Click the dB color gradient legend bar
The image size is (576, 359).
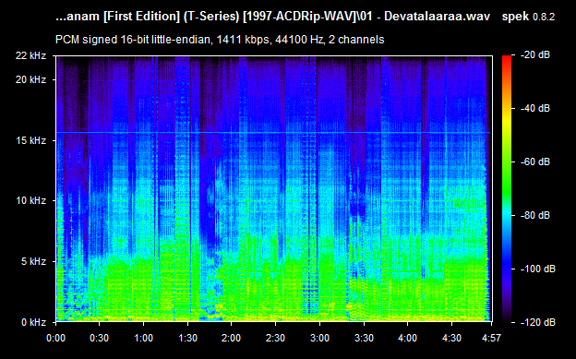[507, 189]
